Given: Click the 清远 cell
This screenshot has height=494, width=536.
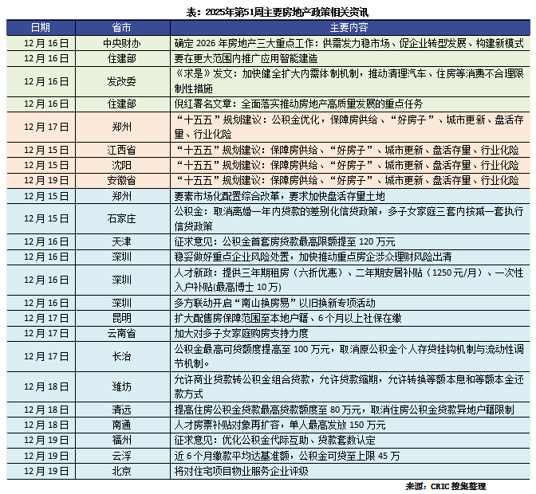Looking at the screenshot, I should point(121,410).
